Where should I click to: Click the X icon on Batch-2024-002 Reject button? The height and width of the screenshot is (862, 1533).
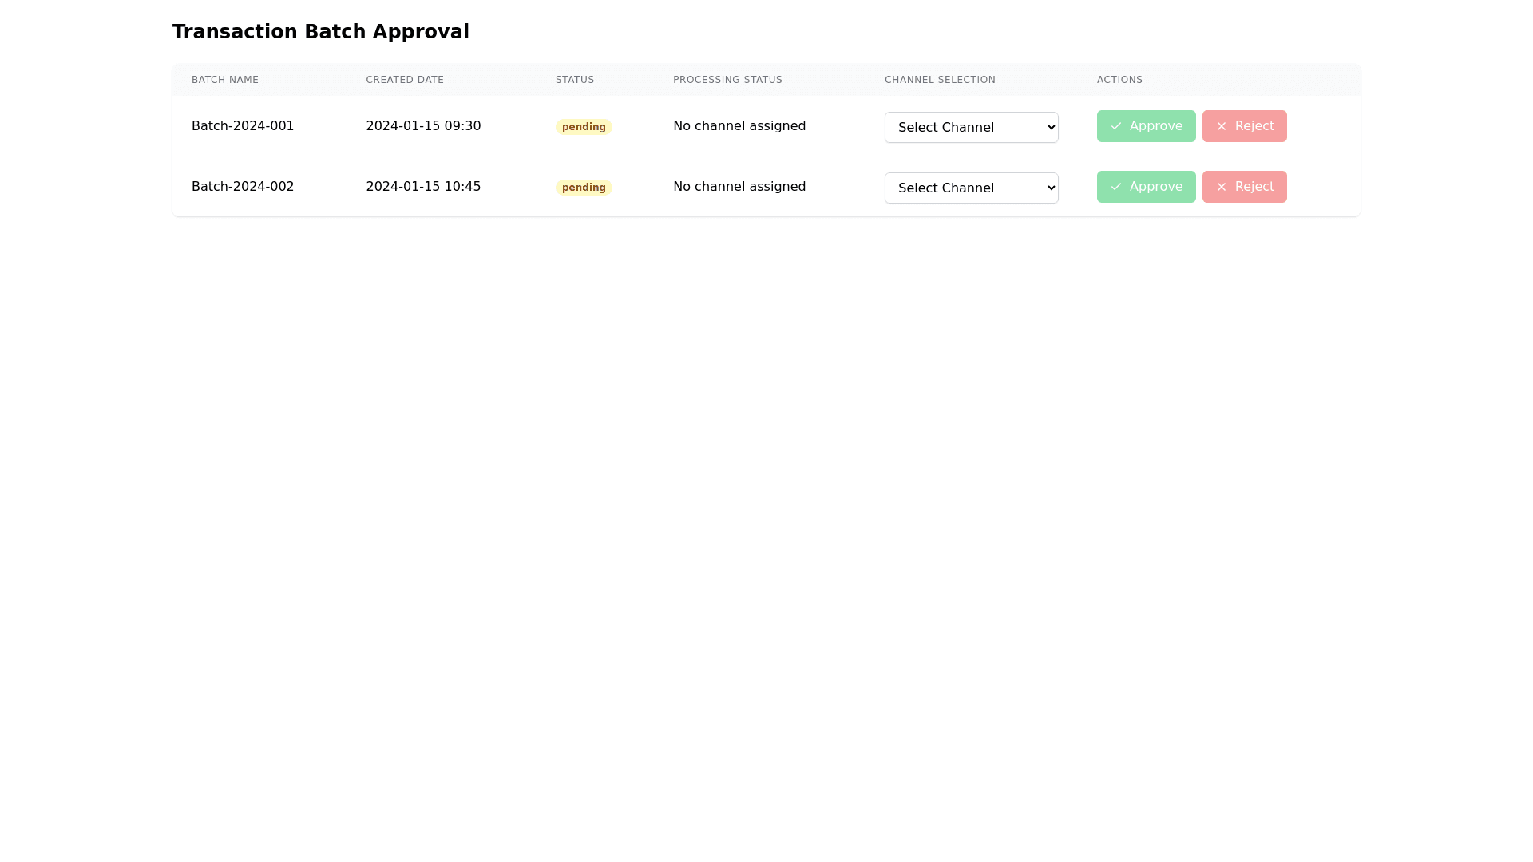pyautogui.click(x=1222, y=187)
